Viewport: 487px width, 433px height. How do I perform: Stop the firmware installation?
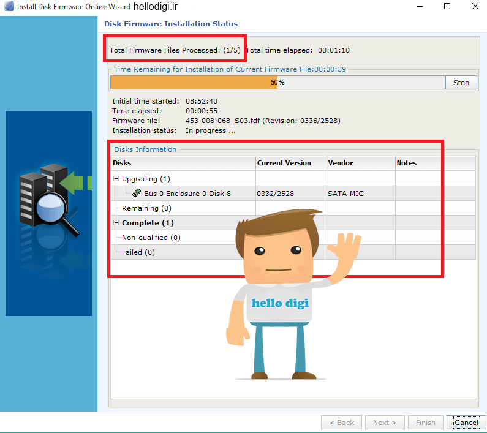pos(461,83)
